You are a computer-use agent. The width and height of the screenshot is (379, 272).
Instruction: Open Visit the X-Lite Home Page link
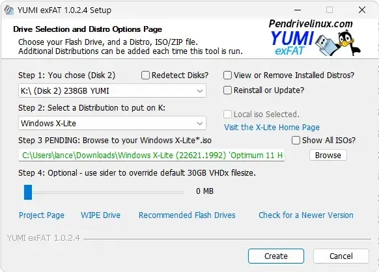(x=272, y=128)
